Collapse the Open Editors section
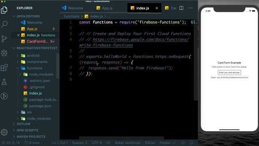 tap(28, 16)
